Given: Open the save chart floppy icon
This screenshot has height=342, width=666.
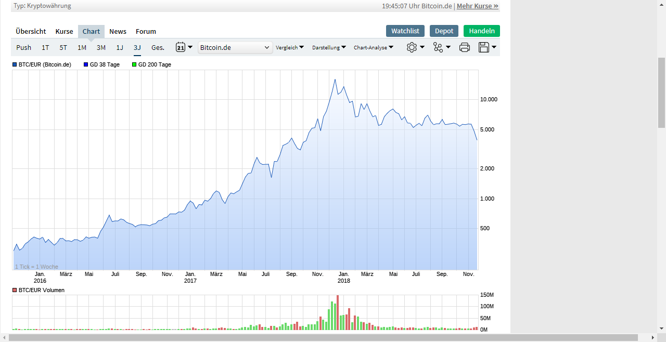Looking at the screenshot, I should (x=483, y=47).
